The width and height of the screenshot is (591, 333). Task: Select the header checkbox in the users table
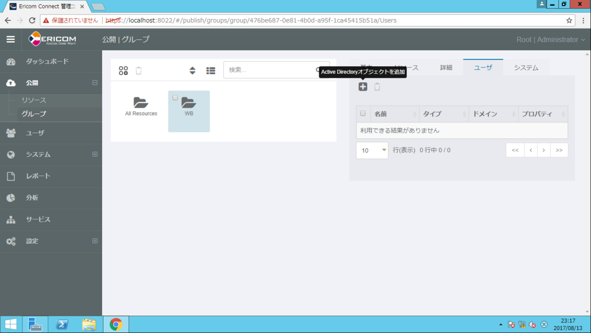tap(363, 113)
